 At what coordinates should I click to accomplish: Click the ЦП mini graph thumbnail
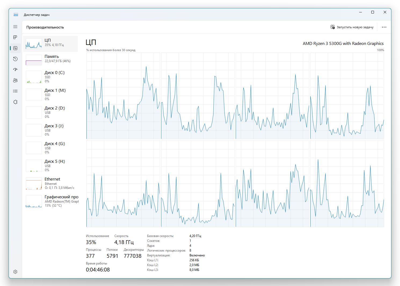click(x=34, y=44)
